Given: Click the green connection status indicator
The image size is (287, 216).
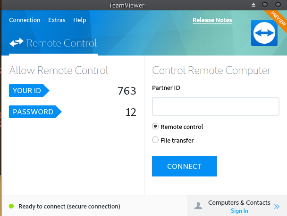Looking at the screenshot, I should [11, 206].
